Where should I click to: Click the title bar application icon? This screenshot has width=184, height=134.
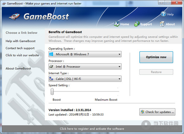tap(4, 3)
